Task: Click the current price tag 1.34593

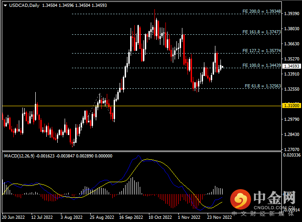Action: pyautogui.click(x=291, y=66)
